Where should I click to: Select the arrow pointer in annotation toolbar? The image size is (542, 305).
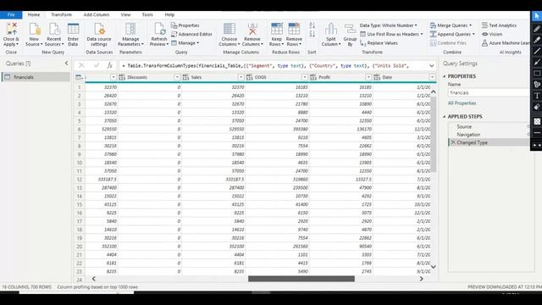point(537,16)
